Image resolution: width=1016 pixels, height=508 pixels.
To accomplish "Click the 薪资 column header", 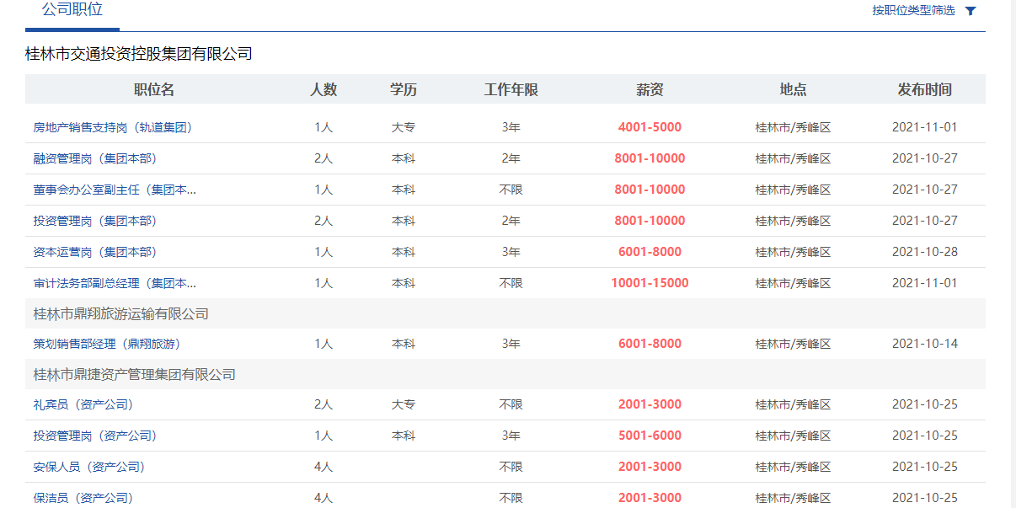I will (x=650, y=89).
